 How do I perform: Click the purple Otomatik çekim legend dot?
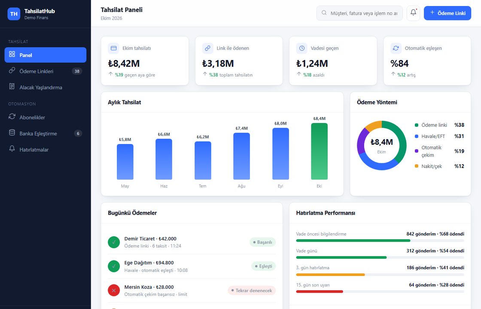point(416,151)
